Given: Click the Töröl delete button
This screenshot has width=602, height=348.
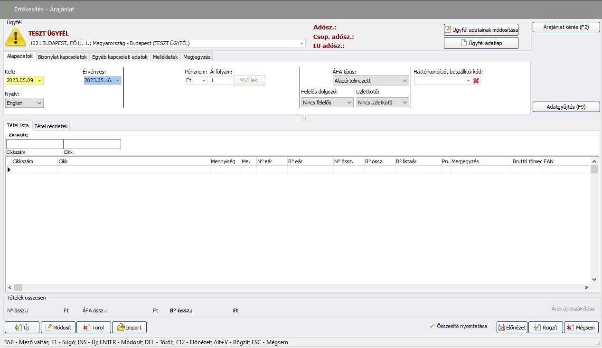Looking at the screenshot, I should click(x=94, y=328).
